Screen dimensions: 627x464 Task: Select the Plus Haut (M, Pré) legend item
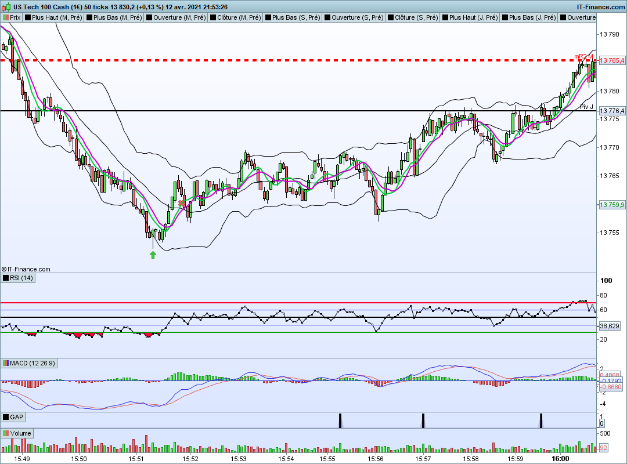[x=53, y=17]
